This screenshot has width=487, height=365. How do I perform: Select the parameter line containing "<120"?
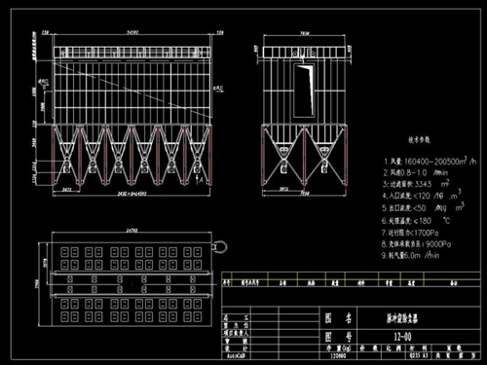click(422, 196)
